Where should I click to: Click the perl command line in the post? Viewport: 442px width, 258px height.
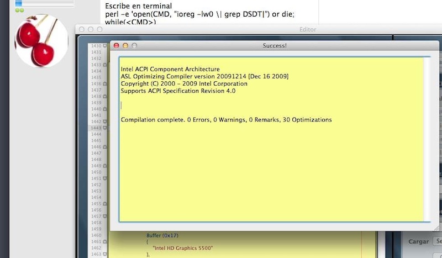click(x=199, y=14)
